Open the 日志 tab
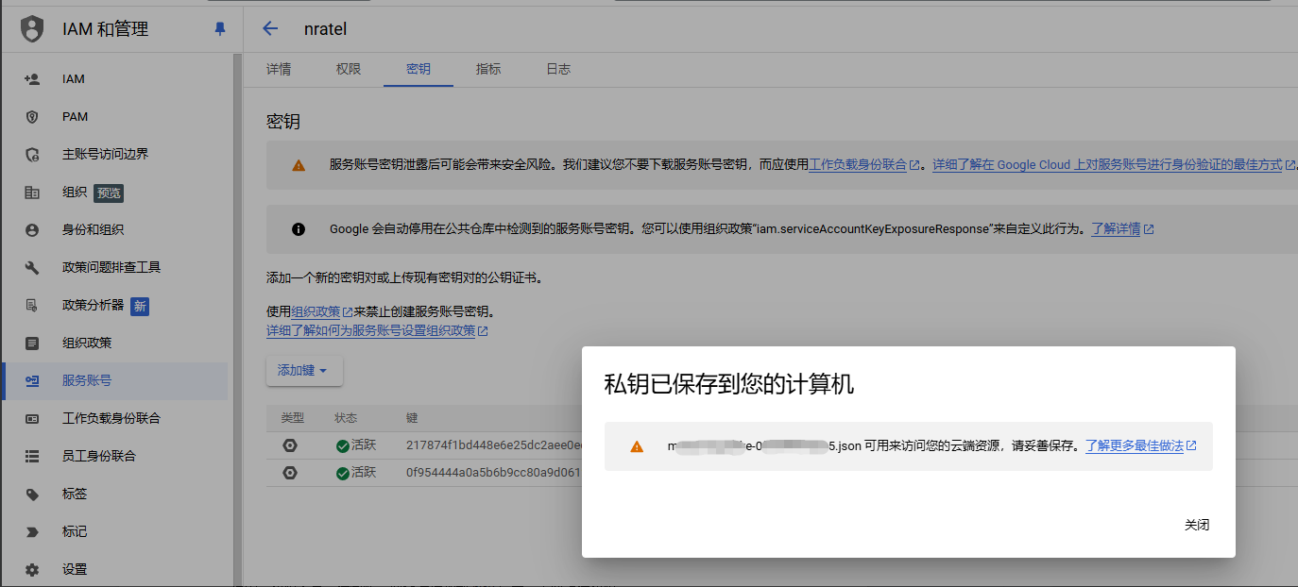1298x587 pixels. [558, 69]
